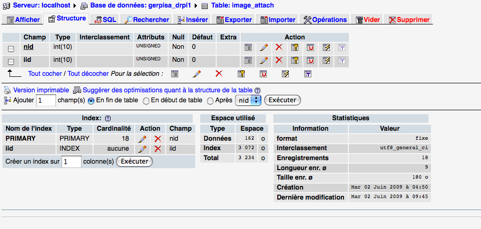Click red delete X in iid row
The image size is (481, 229).
coord(279,60)
